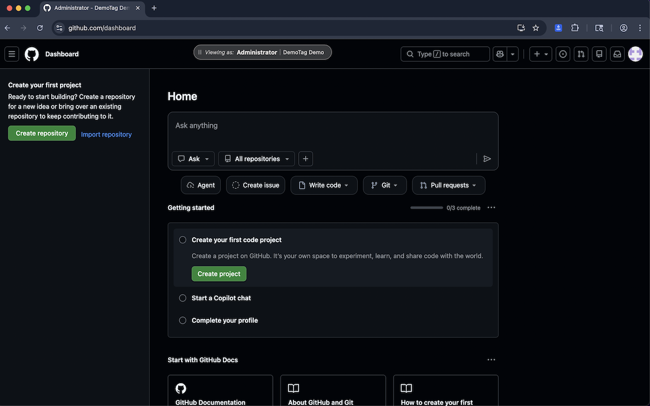650x406 pixels.
Task: Click the tab search icon in toolbar
Action: [599, 28]
